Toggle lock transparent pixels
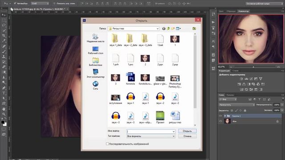Screen dimensions: 285x160 tap(232, 110)
